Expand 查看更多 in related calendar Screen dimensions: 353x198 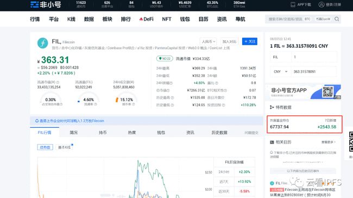[x=329, y=142]
